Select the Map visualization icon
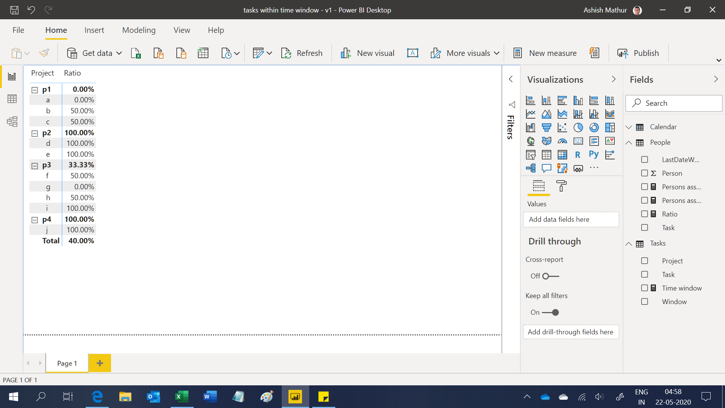This screenshot has height=408, width=725. coord(531,141)
